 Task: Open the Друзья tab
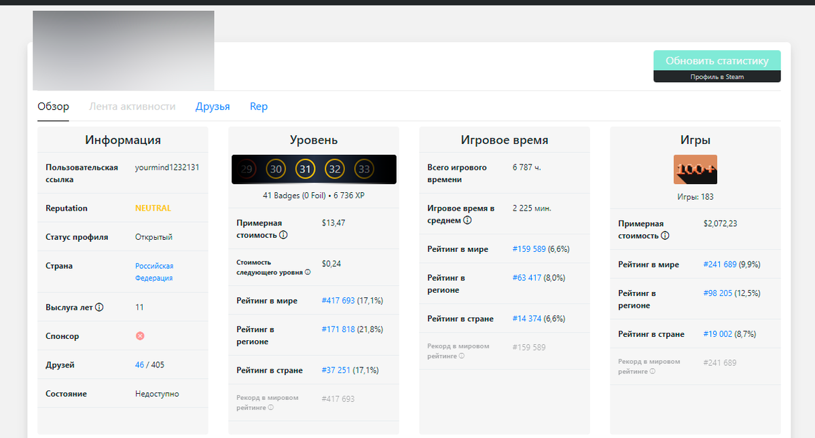213,106
